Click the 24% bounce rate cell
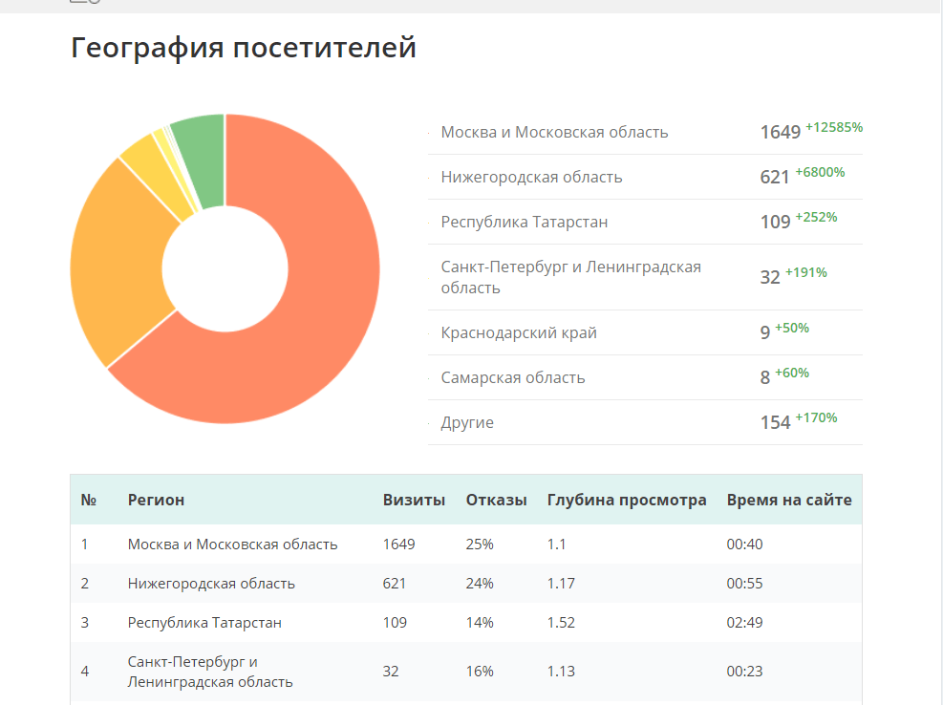Screen dimensions: 943x705 [x=480, y=584]
